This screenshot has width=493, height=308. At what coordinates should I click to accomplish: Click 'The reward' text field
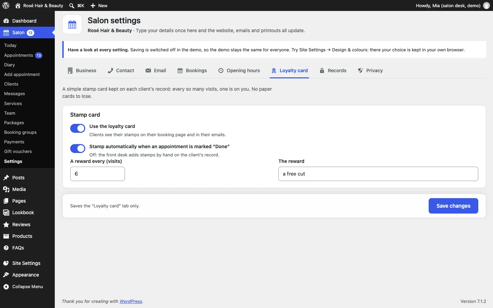(x=378, y=174)
